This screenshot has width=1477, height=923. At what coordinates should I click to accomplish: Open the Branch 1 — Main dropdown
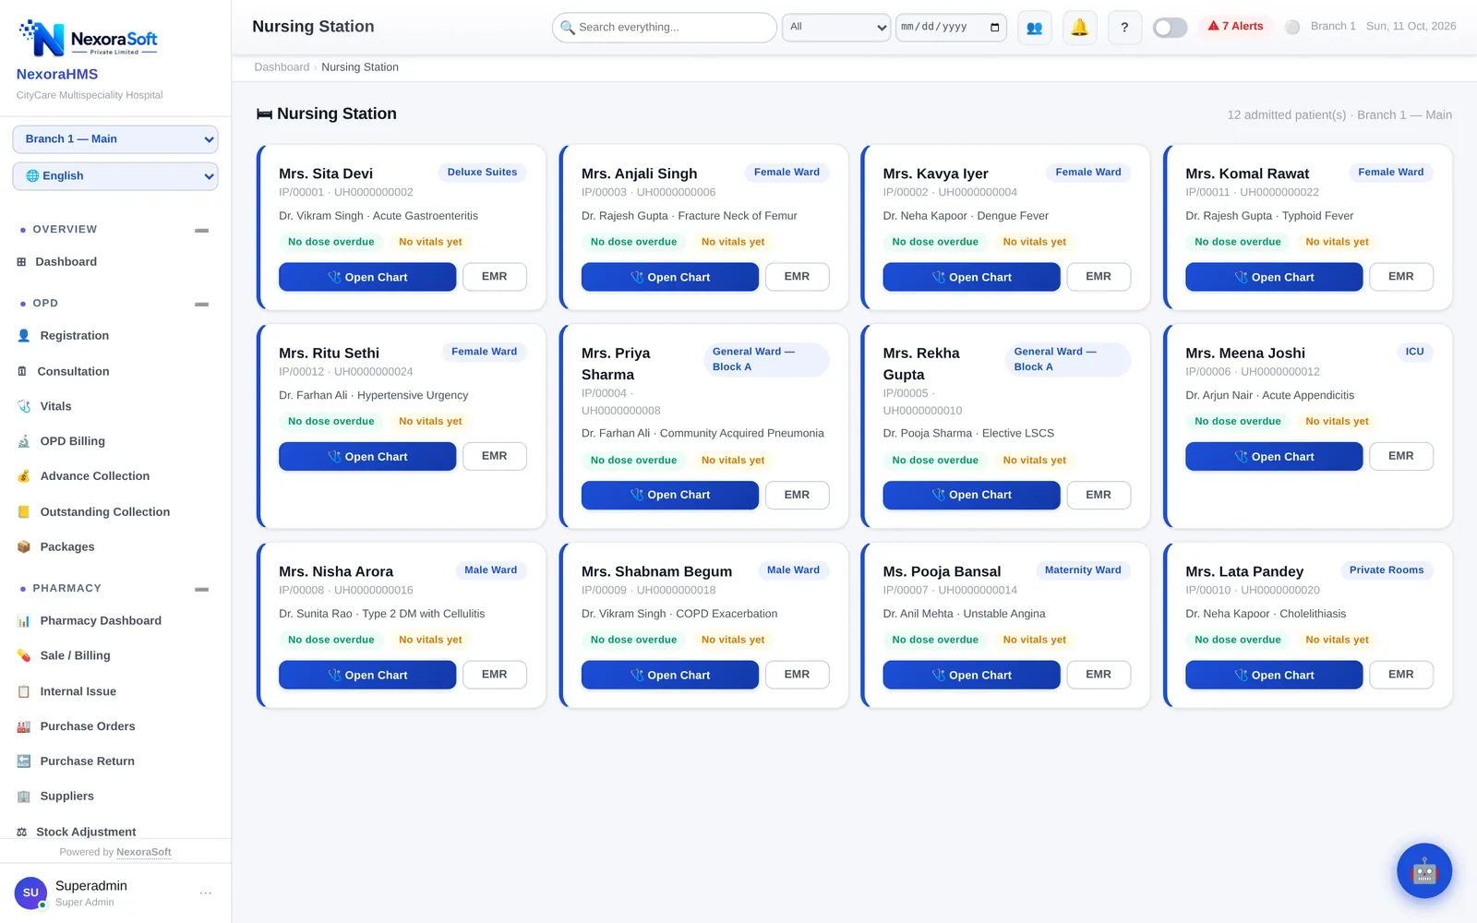[x=115, y=139]
